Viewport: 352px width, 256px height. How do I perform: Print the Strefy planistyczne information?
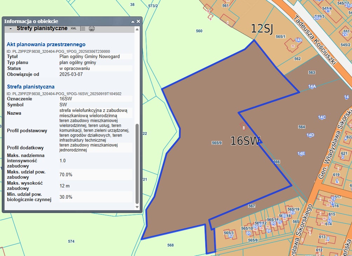92,29
